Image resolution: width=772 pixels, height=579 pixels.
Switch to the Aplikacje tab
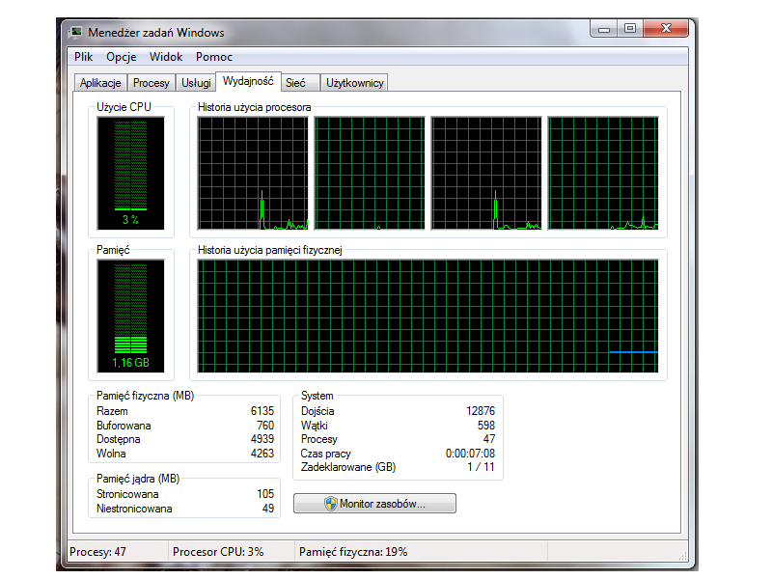coord(100,83)
